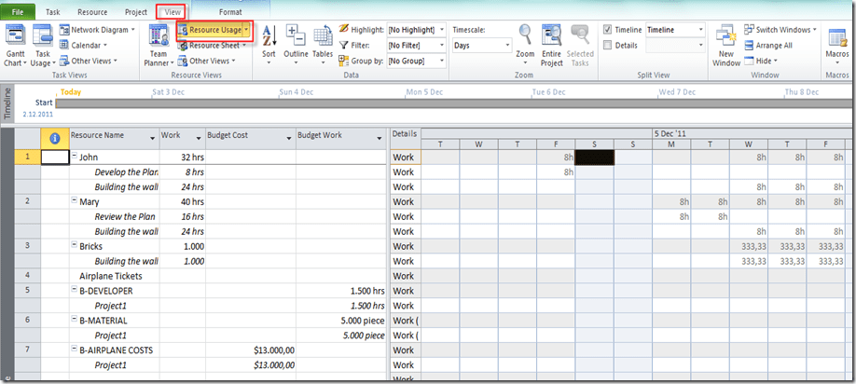Click the Entire Project icon
The height and width of the screenshot is (384, 856).
click(x=551, y=37)
